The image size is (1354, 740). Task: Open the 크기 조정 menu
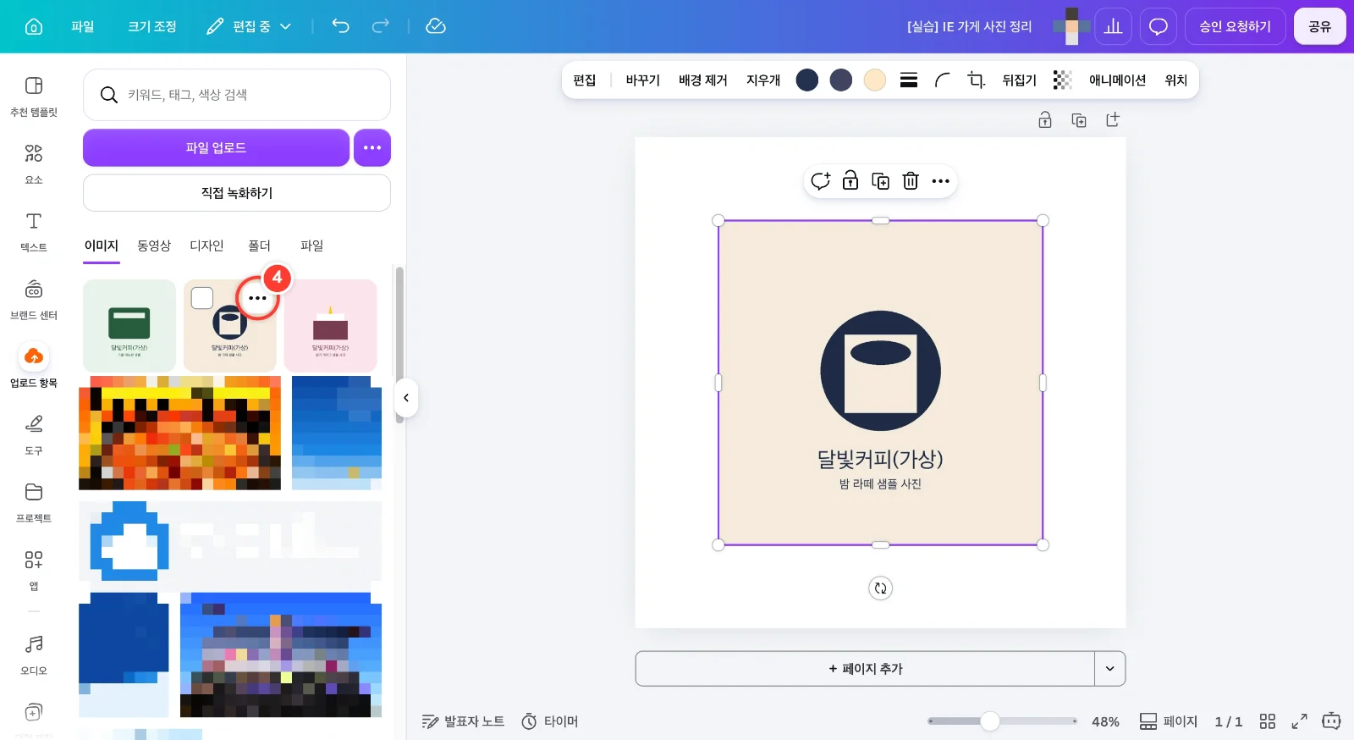pos(152,26)
